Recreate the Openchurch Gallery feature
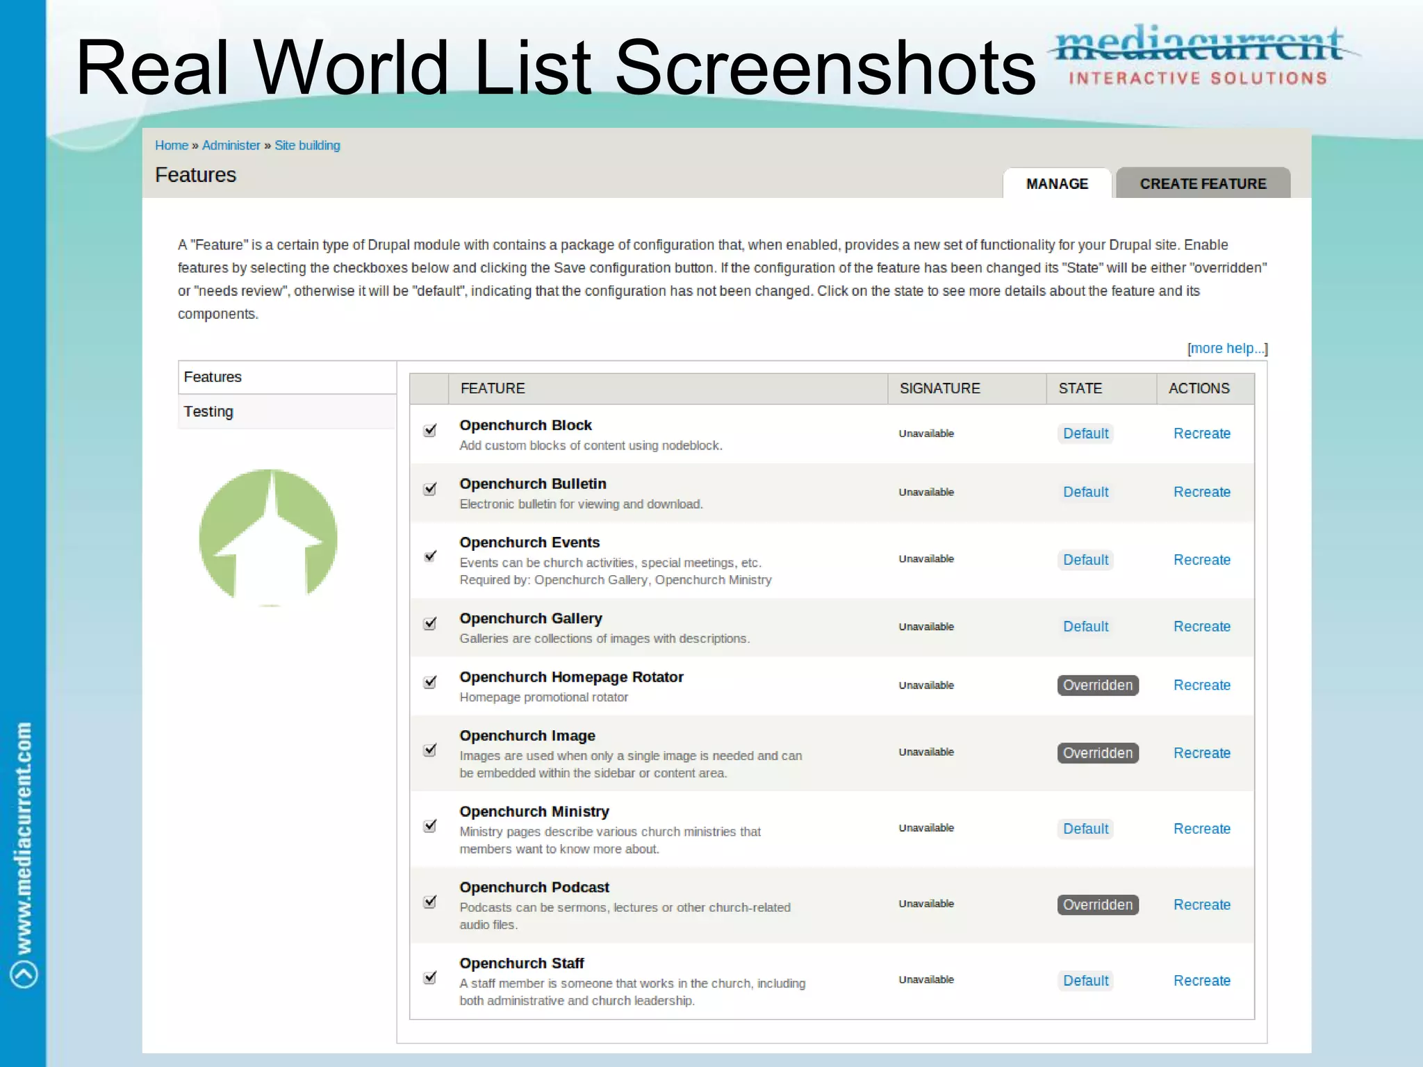The width and height of the screenshot is (1423, 1067). pyautogui.click(x=1202, y=627)
